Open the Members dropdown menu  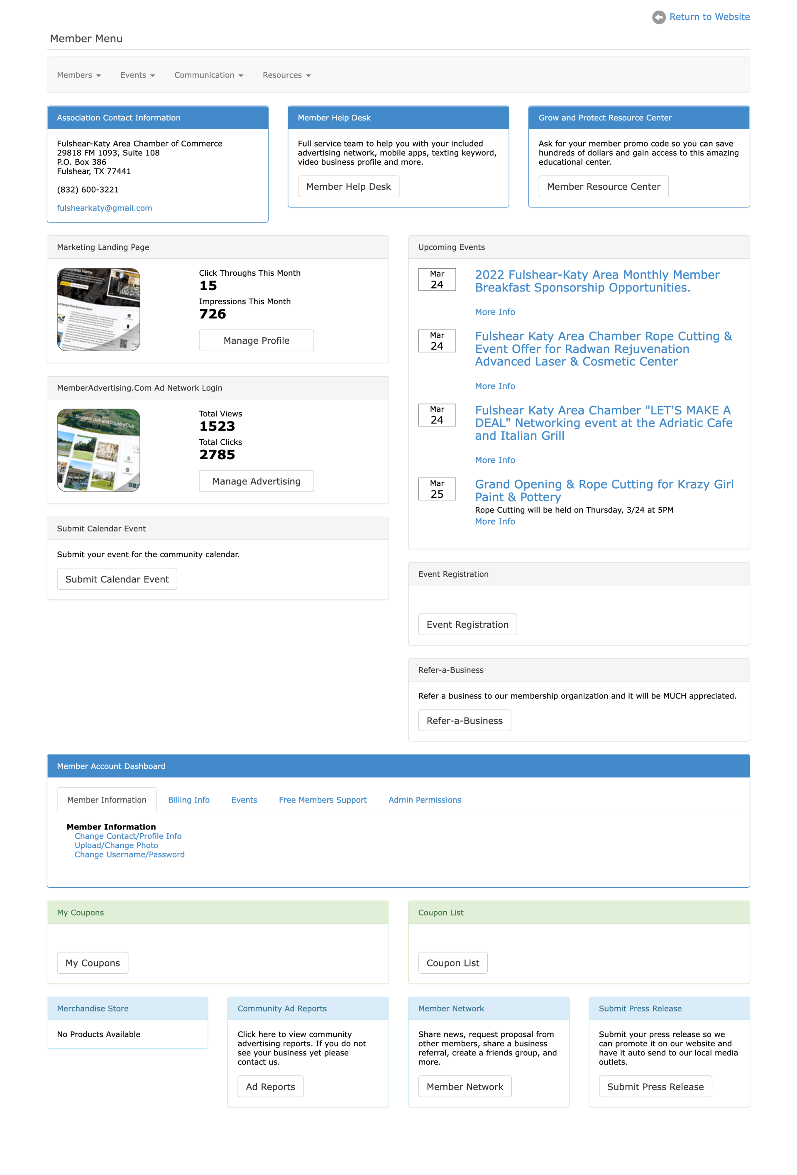(x=78, y=75)
